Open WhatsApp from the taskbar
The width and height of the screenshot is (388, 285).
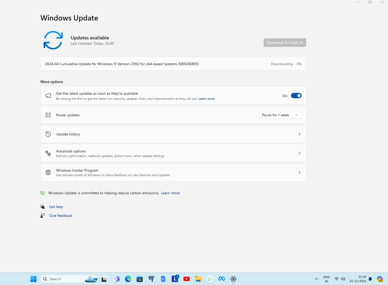[210, 279]
